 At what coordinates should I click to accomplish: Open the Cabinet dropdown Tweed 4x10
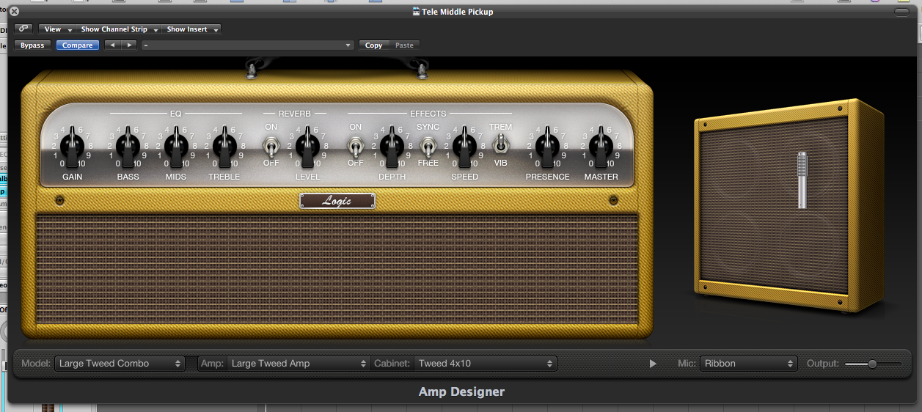point(486,363)
